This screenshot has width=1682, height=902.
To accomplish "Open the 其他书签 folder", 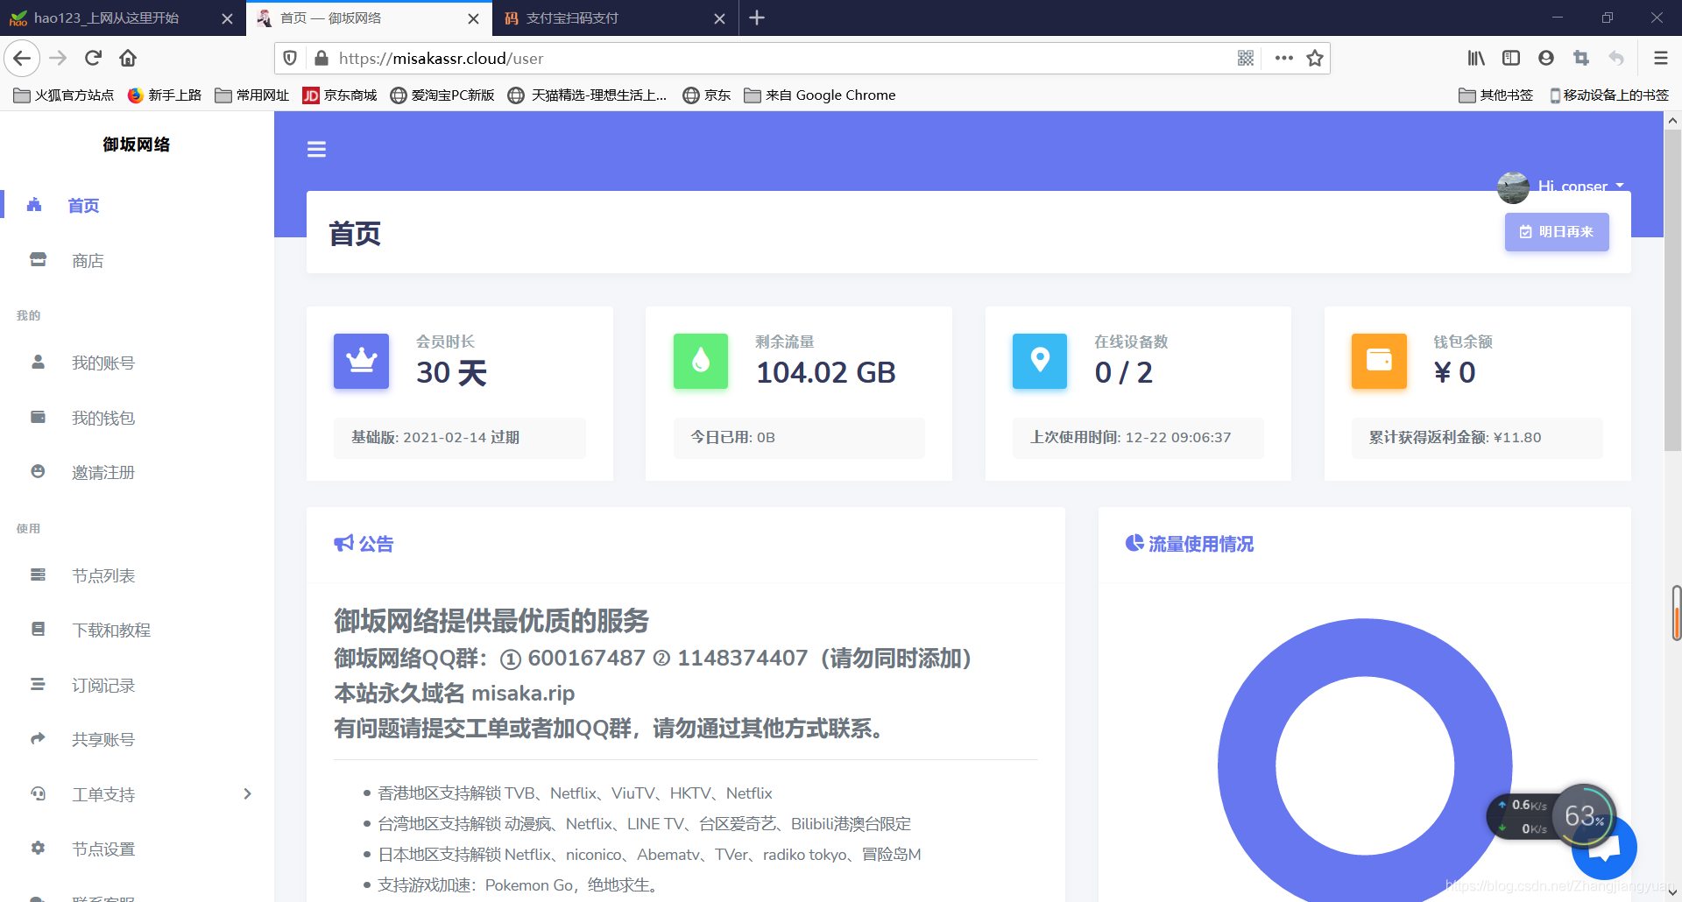I will [x=1496, y=95].
